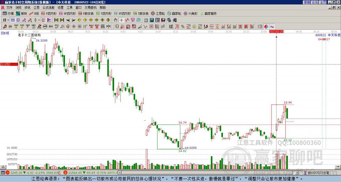Image resolution: width=341 pixels, height=182 pixels.
Task: Open the 六角形 tool
Action: (x=191, y=13)
